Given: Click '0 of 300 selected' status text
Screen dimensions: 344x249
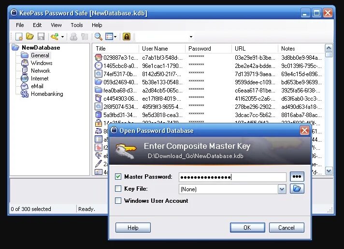Looking at the screenshot, I should pos(31,209).
